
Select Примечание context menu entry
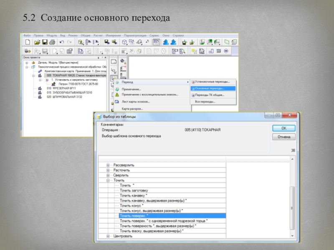click(x=131, y=89)
